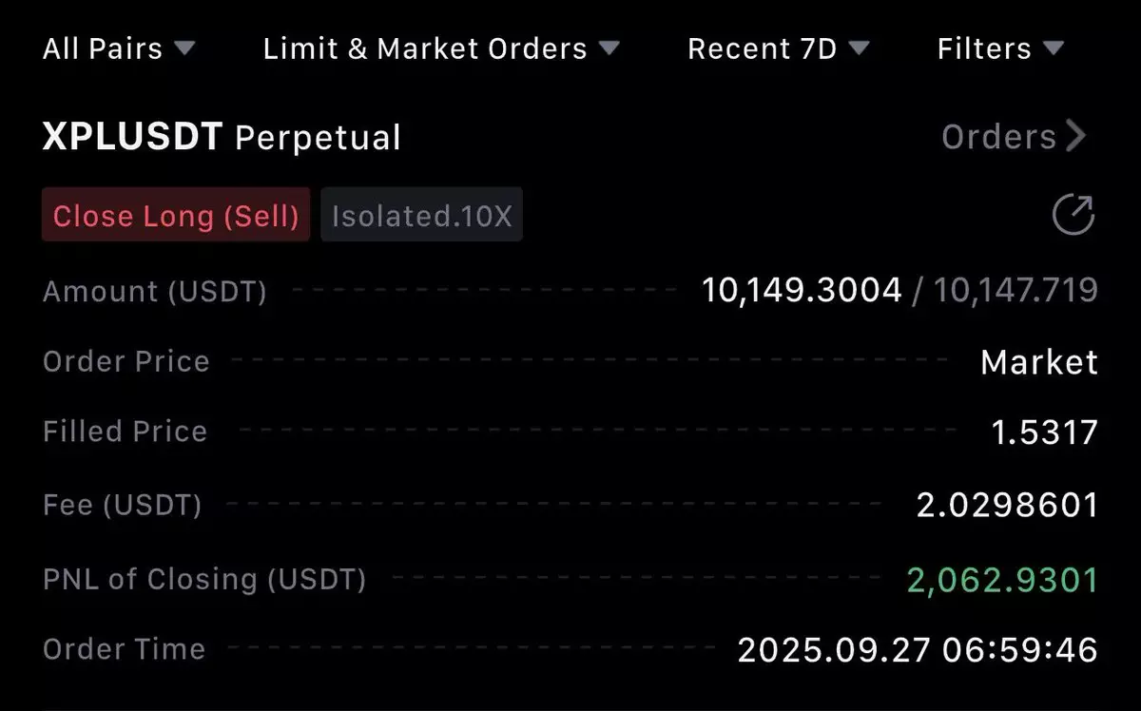The width and height of the screenshot is (1141, 711).
Task: Click the order time 2025.09.27 06:59:46
Action: [918, 650]
